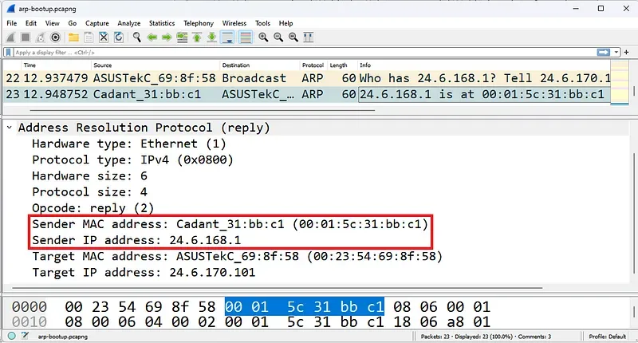Select packet 22 ARP broadcast request

click(x=307, y=78)
